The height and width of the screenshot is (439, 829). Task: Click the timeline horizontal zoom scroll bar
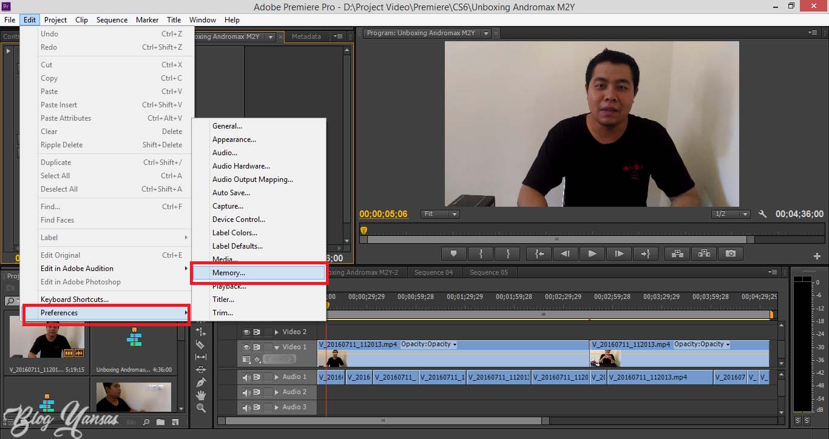tap(382, 420)
